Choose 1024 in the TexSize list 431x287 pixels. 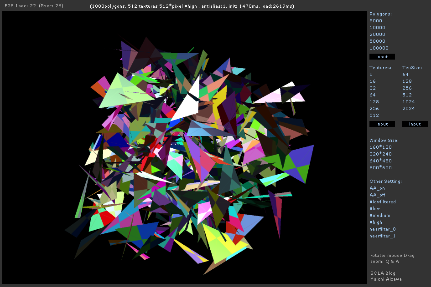tap(409, 102)
